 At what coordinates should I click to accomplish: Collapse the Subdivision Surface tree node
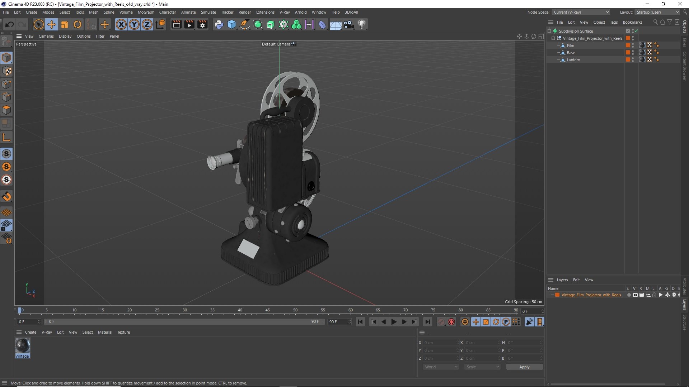[x=549, y=31]
